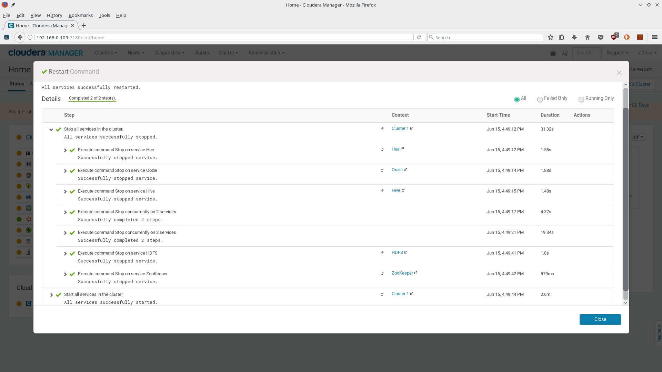Click Feedback side tab
This screenshot has width=662, height=372.
click(659, 333)
